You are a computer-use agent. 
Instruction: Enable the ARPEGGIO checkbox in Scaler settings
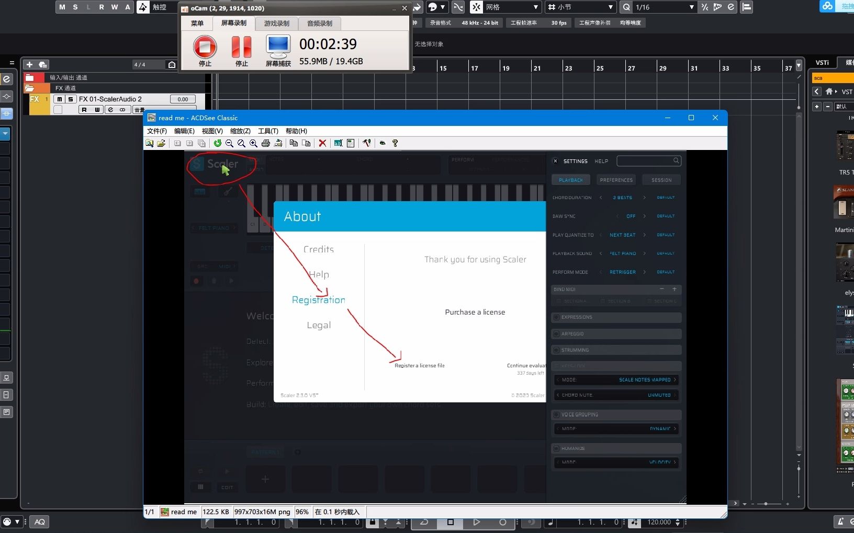pos(556,333)
